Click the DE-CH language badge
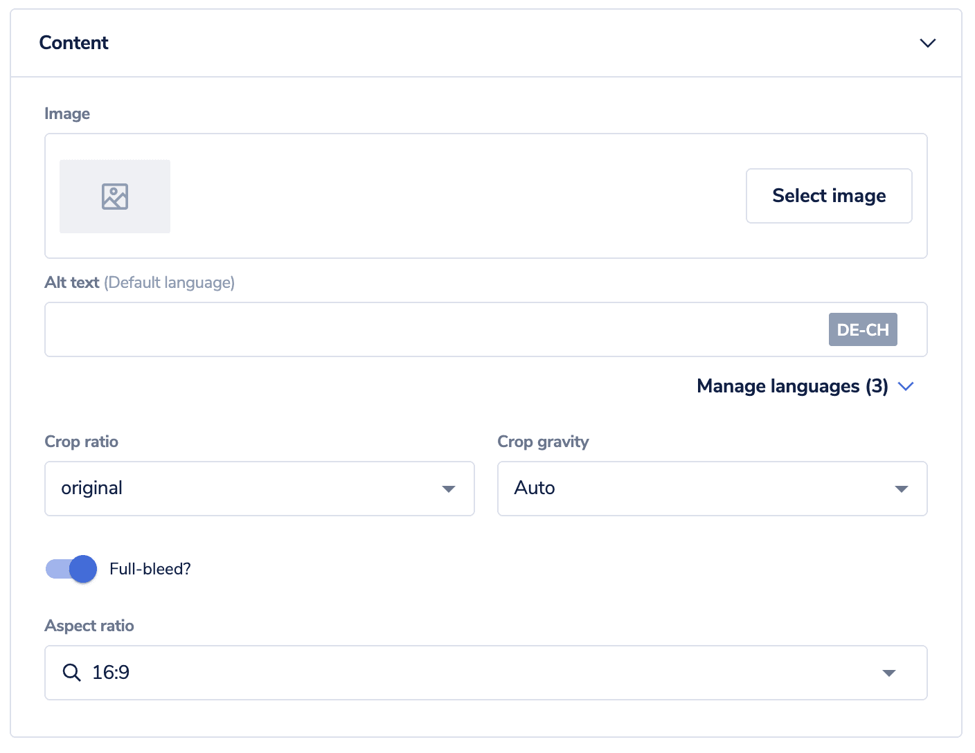 pos(862,329)
